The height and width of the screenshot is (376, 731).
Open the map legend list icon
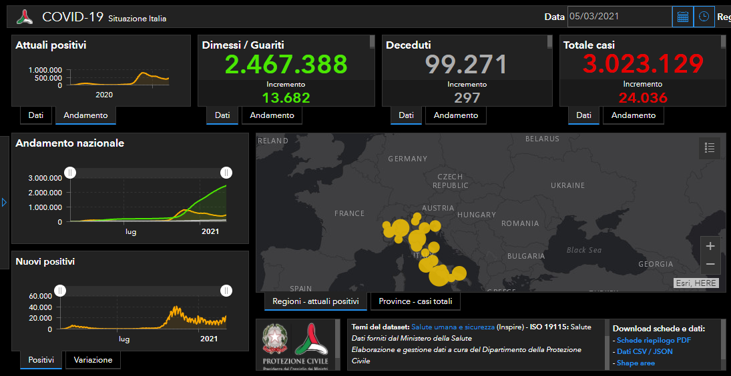click(710, 148)
